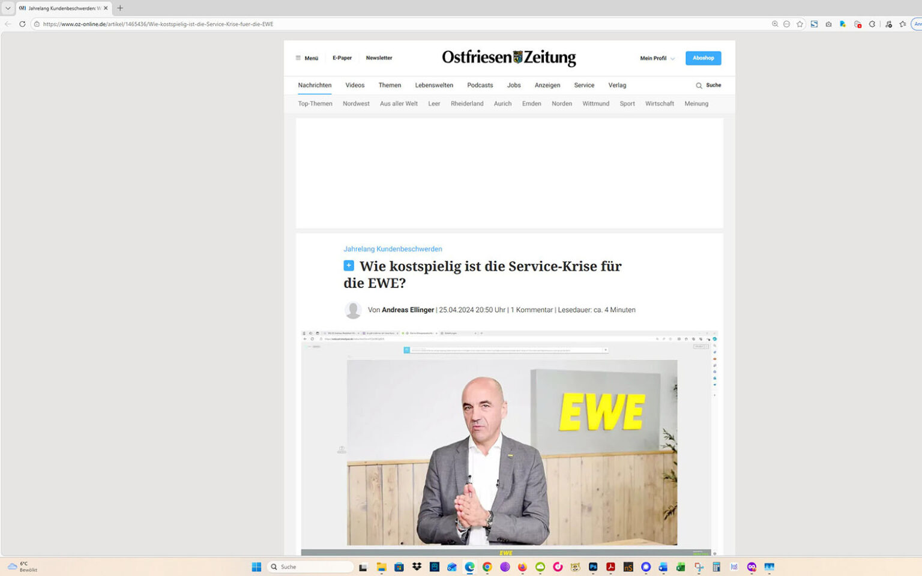Click the zoom icon in the address bar
This screenshot has height=576, width=922.
coord(776,24)
